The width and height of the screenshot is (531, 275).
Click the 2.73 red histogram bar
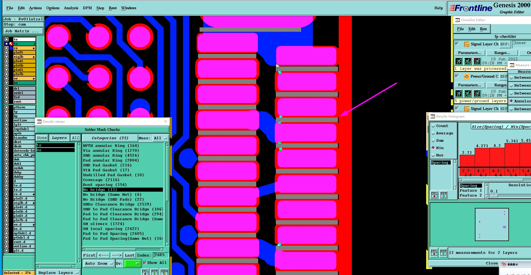(x=467, y=161)
